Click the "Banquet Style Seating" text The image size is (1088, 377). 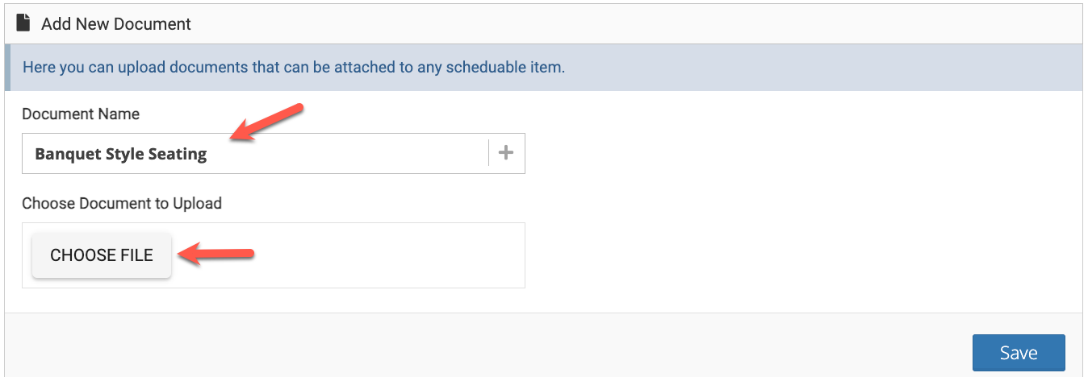(121, 155)
